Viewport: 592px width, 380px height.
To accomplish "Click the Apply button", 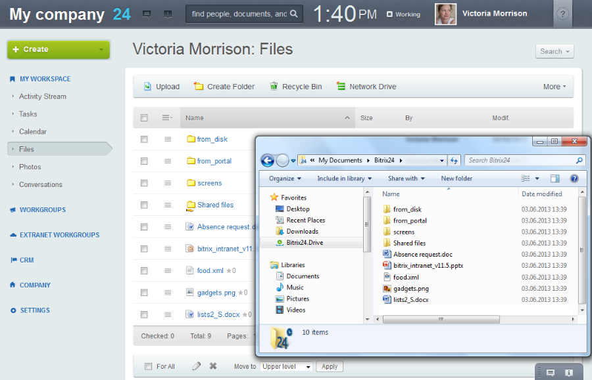I will tap(330, 367).
